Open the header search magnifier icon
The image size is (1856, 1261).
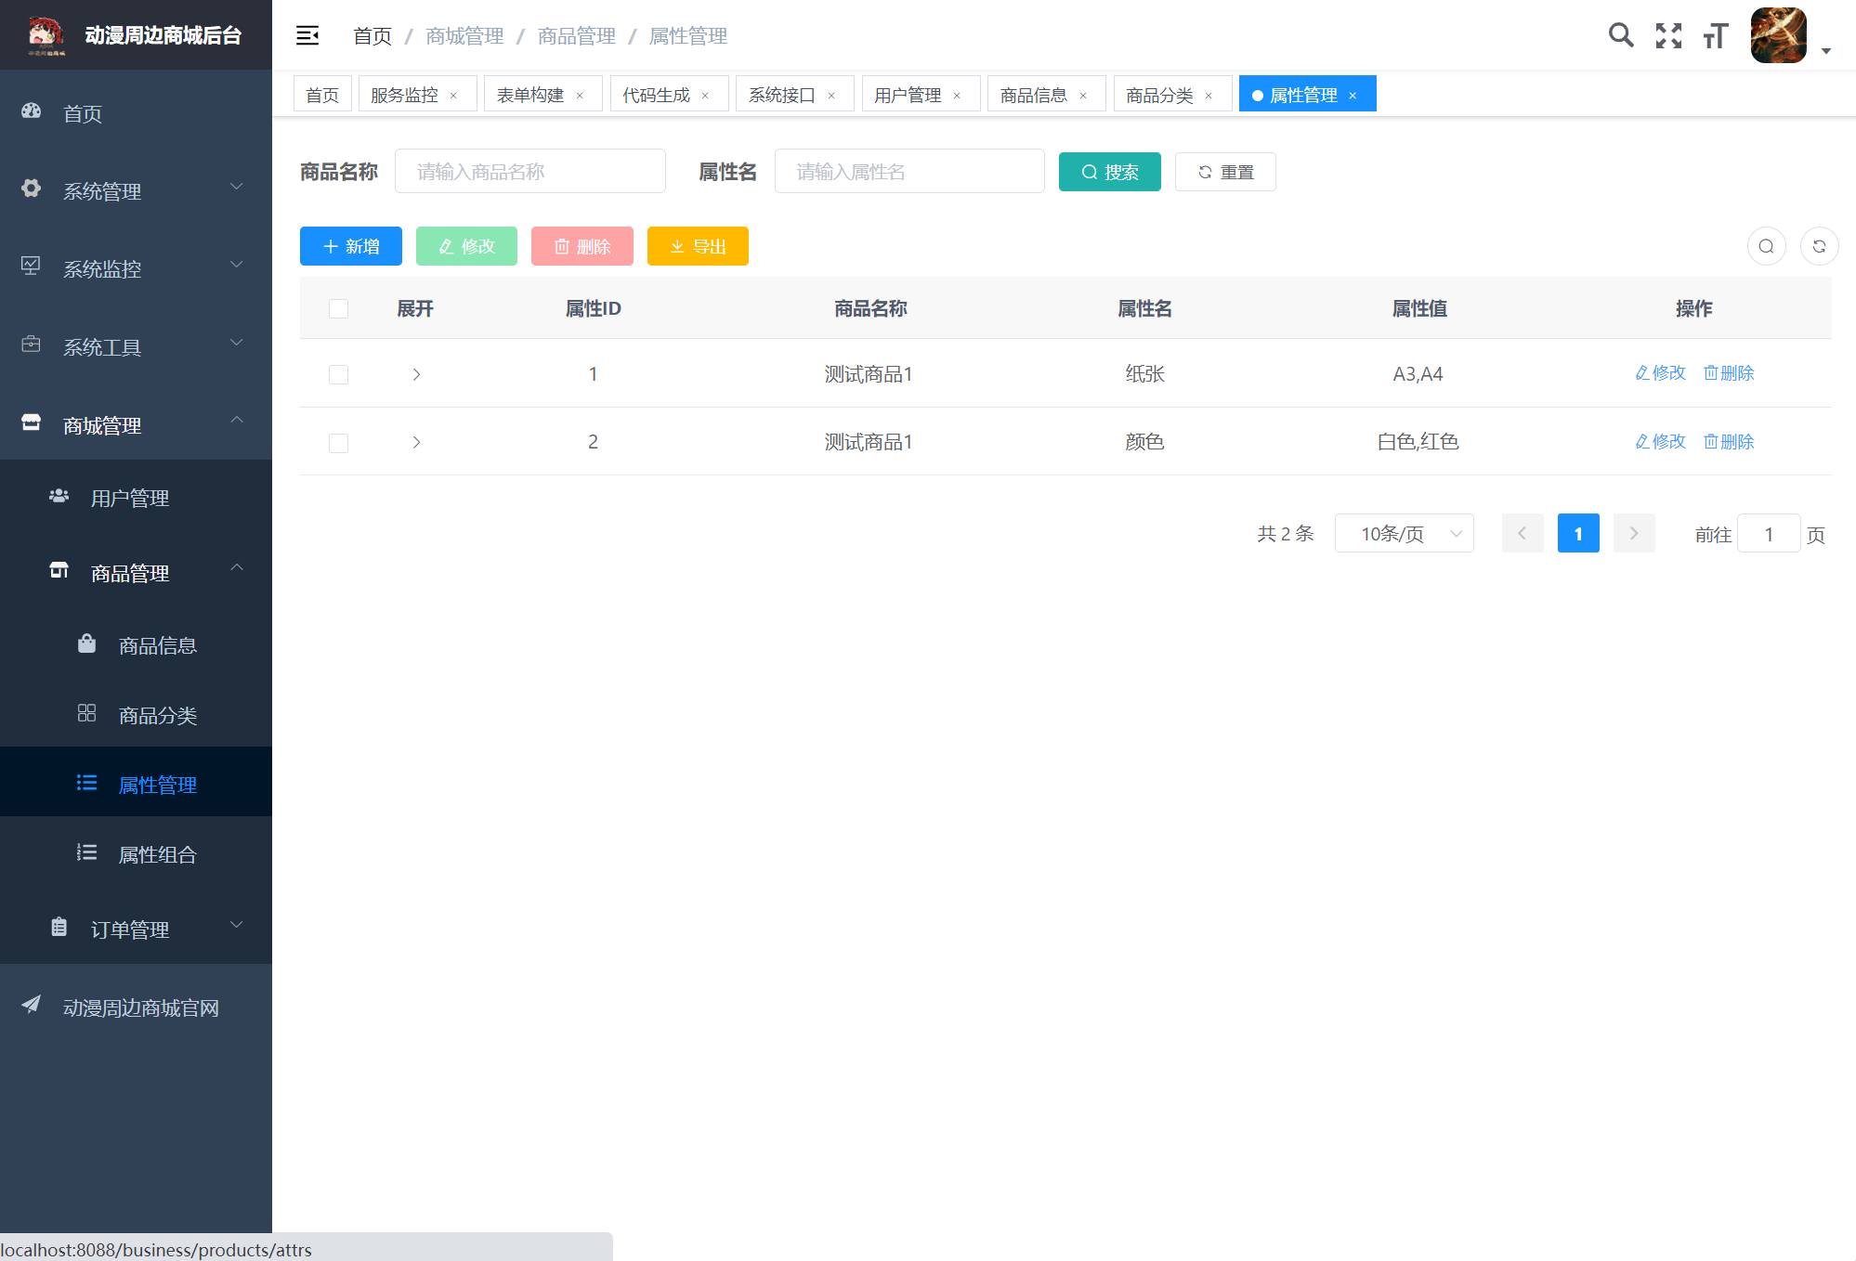1620,35
